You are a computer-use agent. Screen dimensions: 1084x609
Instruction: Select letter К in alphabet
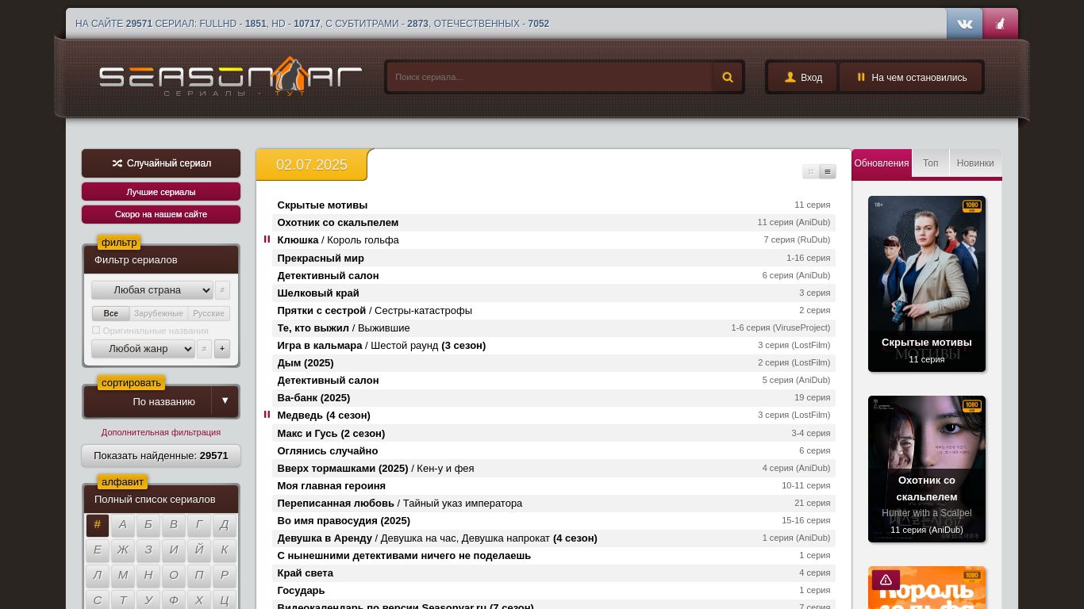pos(225,550)
